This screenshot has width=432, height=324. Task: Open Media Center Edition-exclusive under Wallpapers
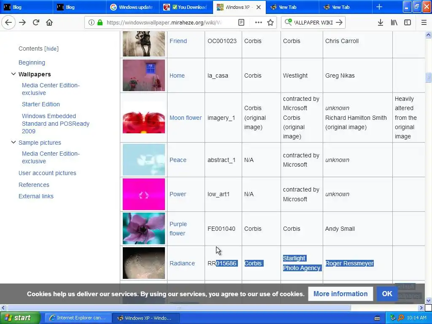pyautogui.click(x=51, y=89)
